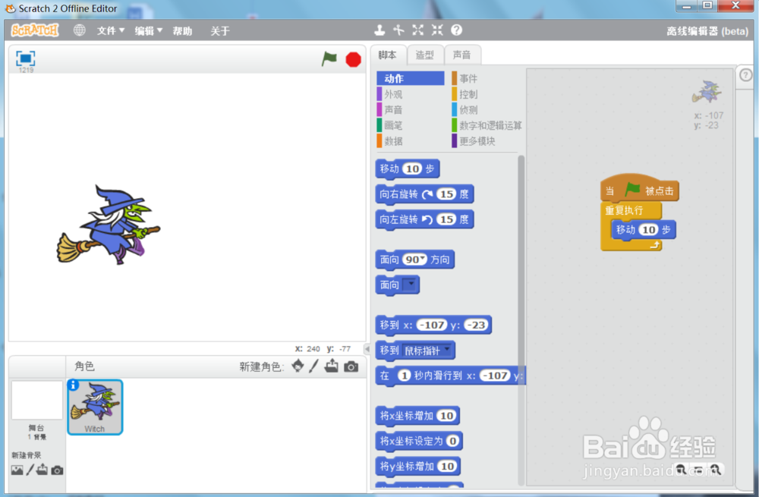Viewport: 759px width, 497px height.
Task: Click y value in 移到 x: y: block
Action: coord(476,325)
